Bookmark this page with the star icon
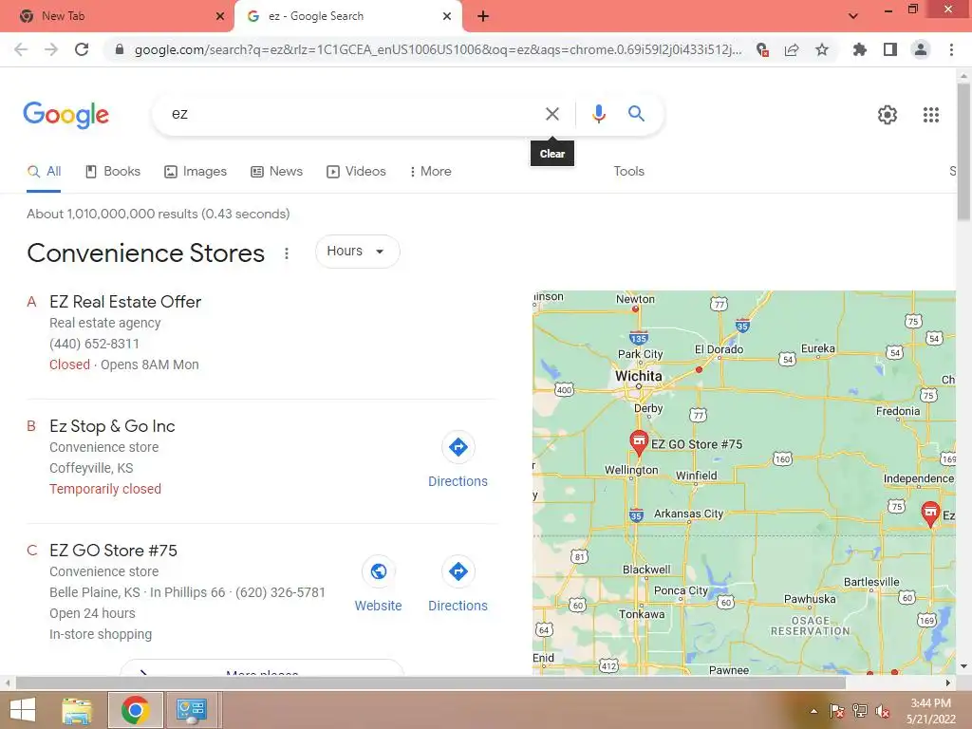 click(x=822, y=49)
